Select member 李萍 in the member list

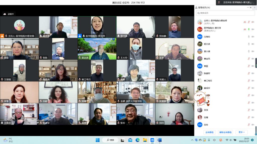click(206, 110)
